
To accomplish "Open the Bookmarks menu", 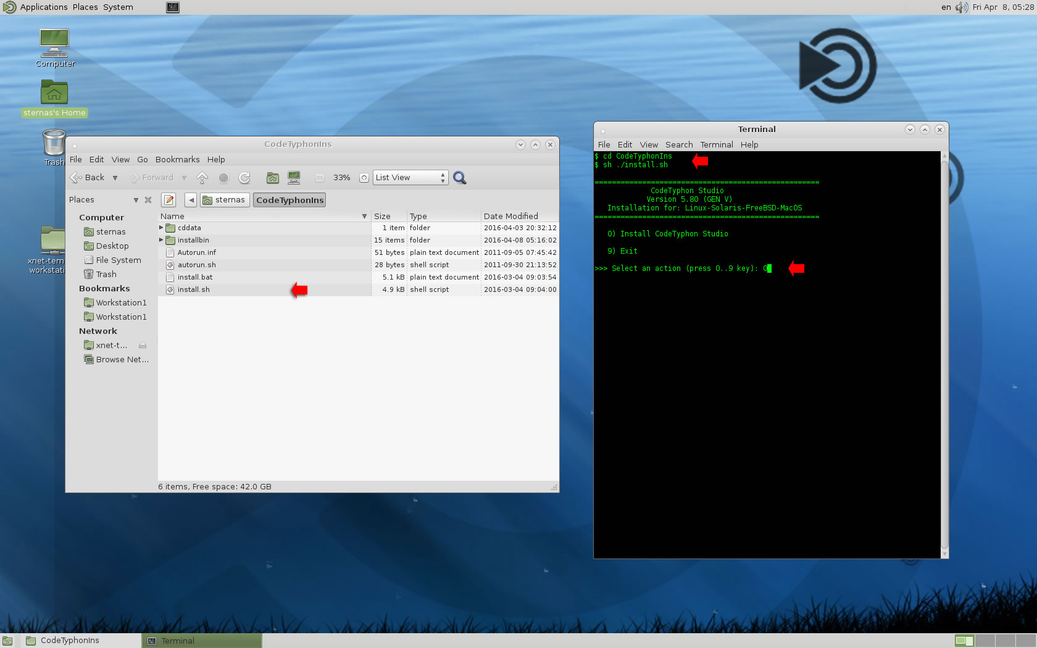I will pos(177,159).
